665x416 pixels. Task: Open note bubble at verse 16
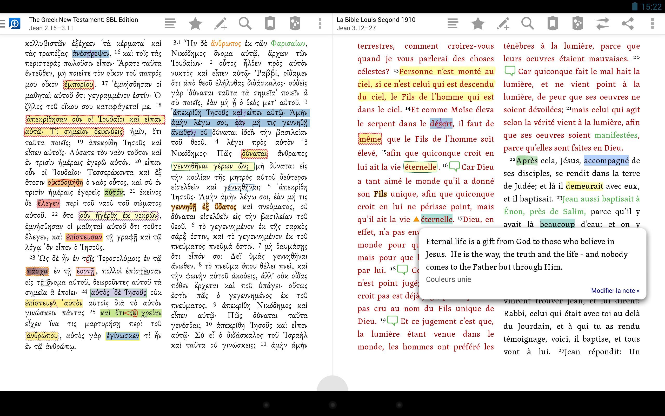click(454, 166)
